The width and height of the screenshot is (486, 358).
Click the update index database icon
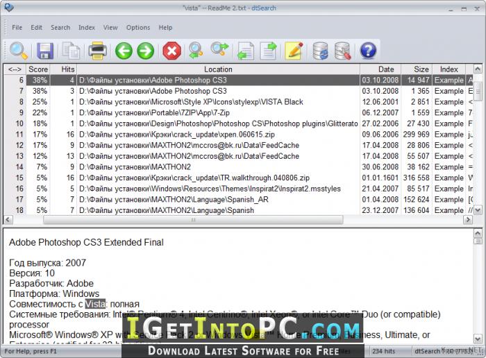320,51
